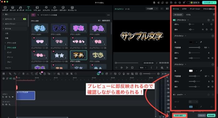The image size is (218, 118).
Task: Click the green auto-ripple link icon above tracks
Action: pos(11,79)
